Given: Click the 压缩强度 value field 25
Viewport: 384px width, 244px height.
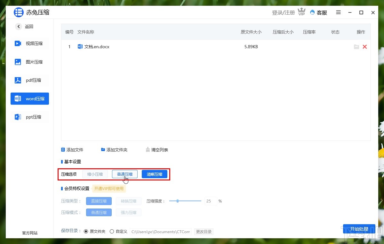Looking at the screenshot, I should click(x=211, y=201).
